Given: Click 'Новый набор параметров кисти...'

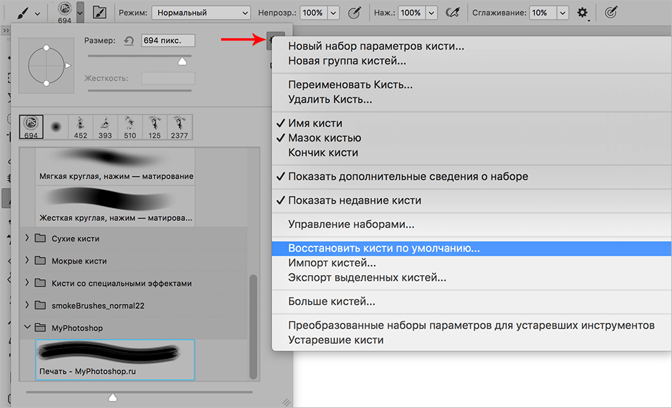Looking at the screenshot, I should pos(376,46).
